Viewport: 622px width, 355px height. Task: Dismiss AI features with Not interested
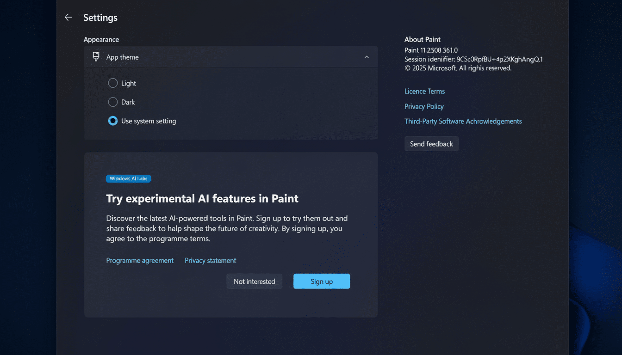click(x=254, y=281)
